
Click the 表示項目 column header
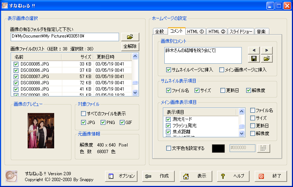tap(200, 112)
